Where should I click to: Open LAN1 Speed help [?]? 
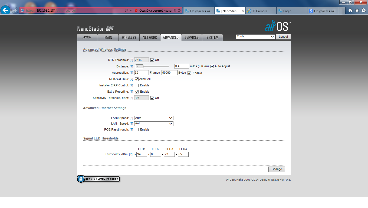pos(131,123)
